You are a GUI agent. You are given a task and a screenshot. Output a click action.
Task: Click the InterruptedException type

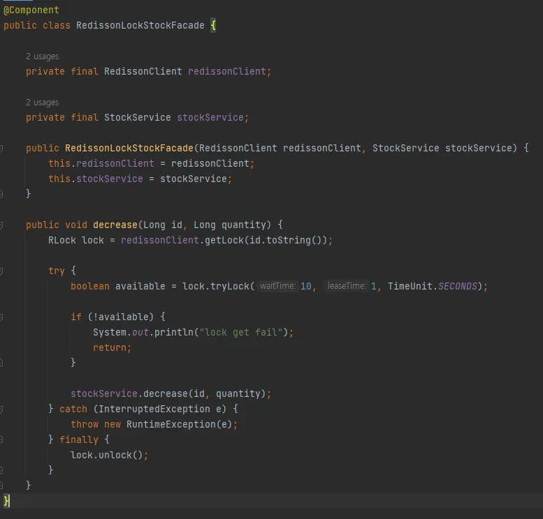pos(154,409)
